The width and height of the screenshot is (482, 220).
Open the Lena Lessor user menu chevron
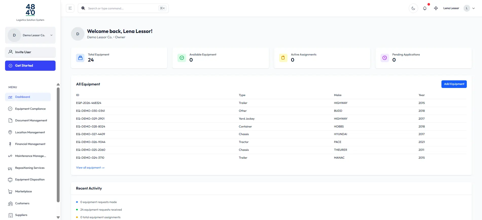473,8
